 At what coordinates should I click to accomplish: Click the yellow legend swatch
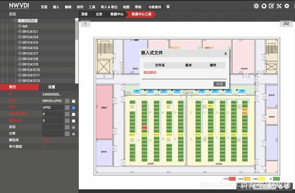[x=261, y=179]
